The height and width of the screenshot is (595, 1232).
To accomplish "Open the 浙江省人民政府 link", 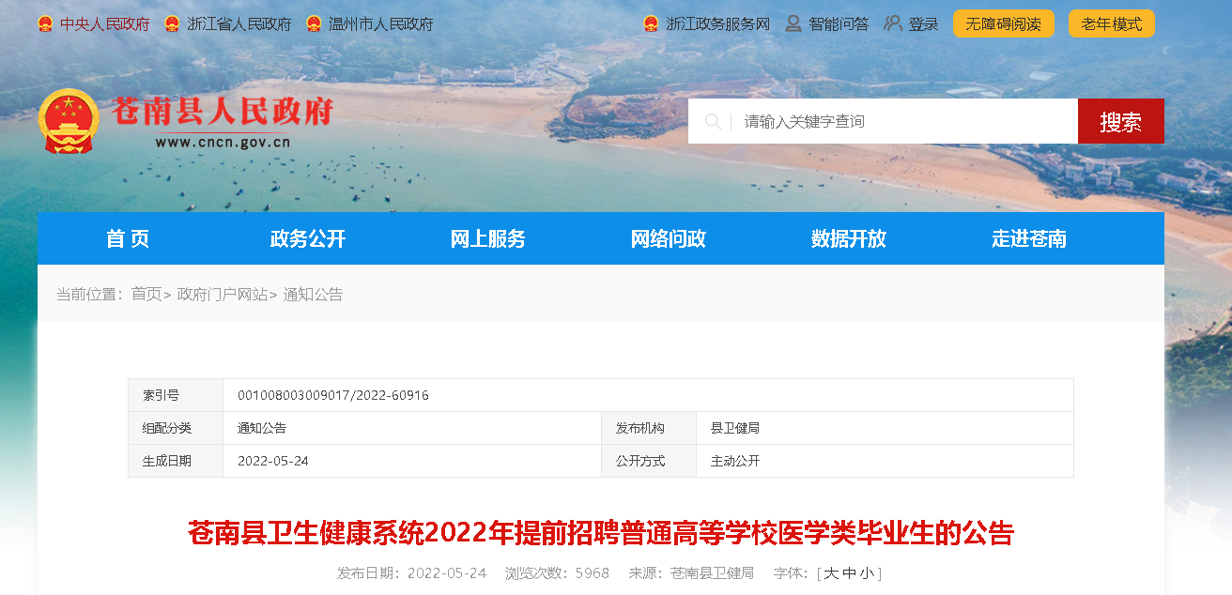I will (239, 24).
